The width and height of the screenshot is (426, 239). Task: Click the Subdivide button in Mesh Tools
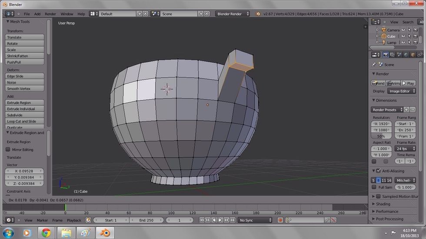click(25, 115)
